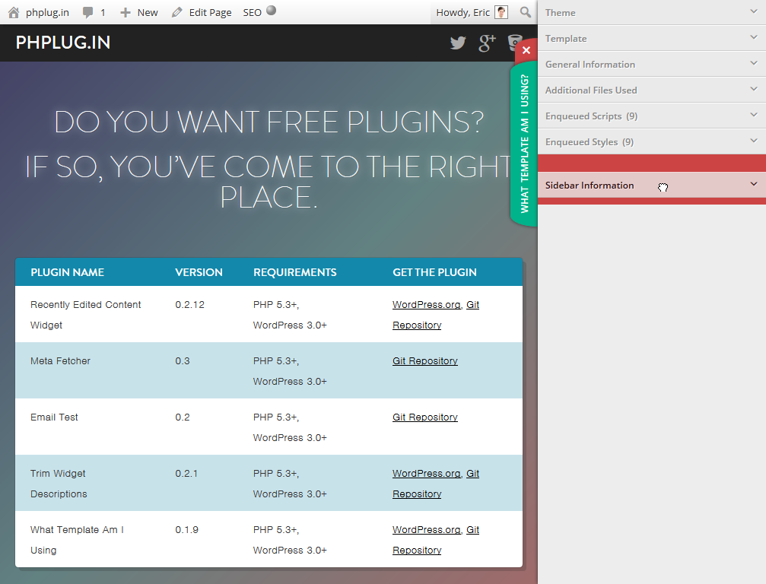Expand the Theme section
Screen dimensions: 766x584
click(x=652, y=13)
